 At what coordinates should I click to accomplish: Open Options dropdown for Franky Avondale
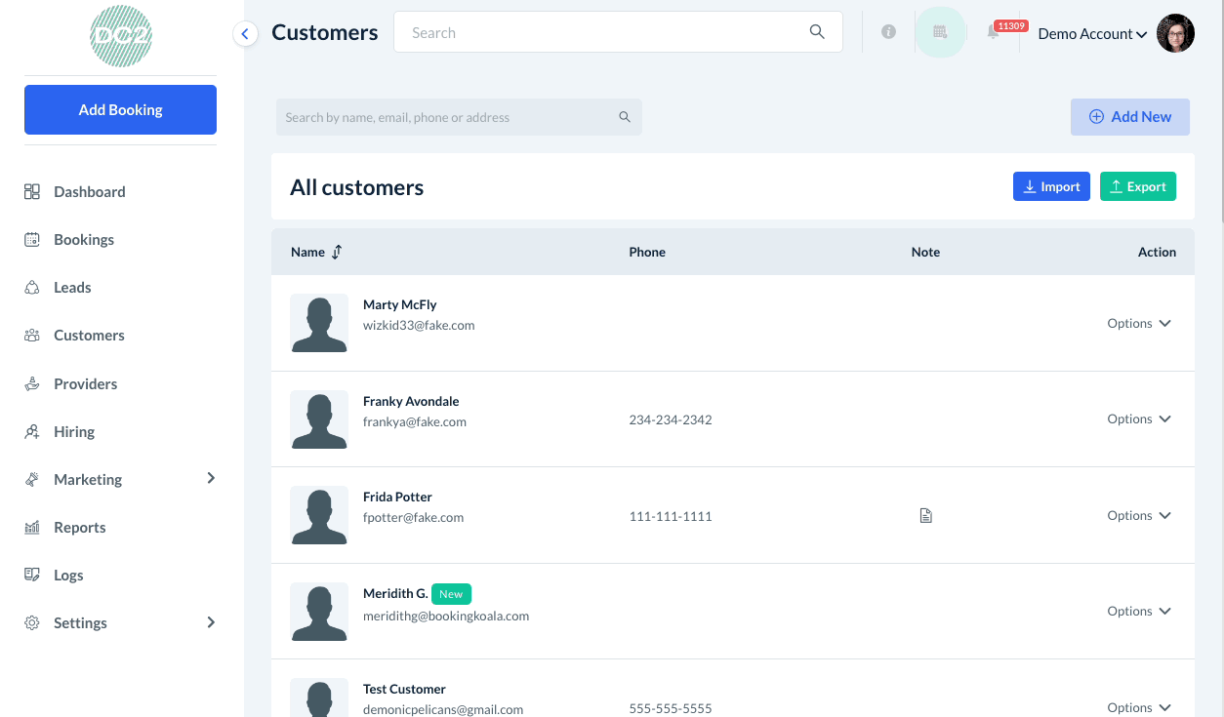click(x=1138, y=418)
